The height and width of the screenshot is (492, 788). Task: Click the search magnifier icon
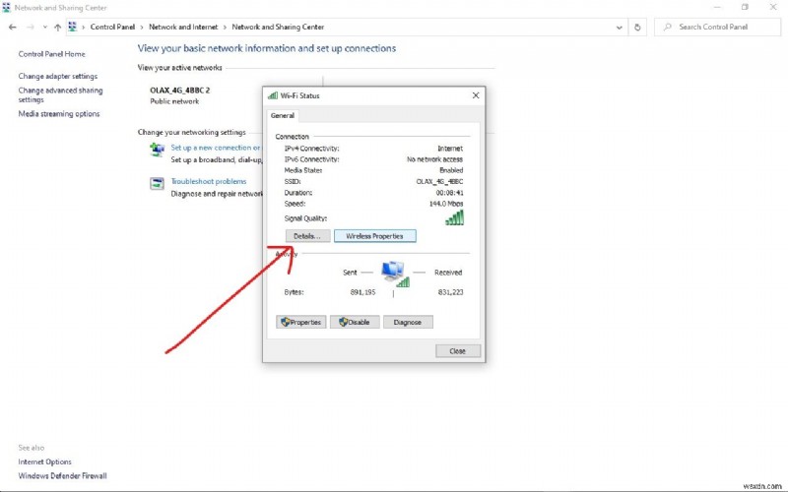coord(667,28)
